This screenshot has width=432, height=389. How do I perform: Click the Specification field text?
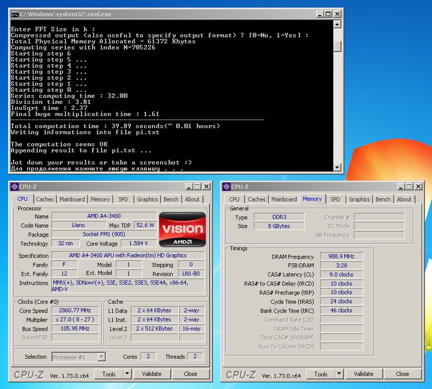tap(128, 255)
